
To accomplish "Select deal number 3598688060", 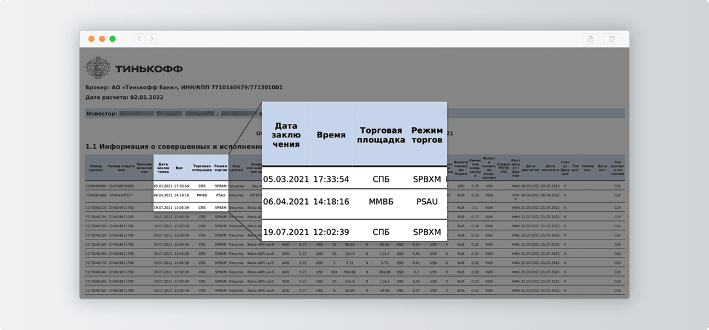I will (96, 186).
